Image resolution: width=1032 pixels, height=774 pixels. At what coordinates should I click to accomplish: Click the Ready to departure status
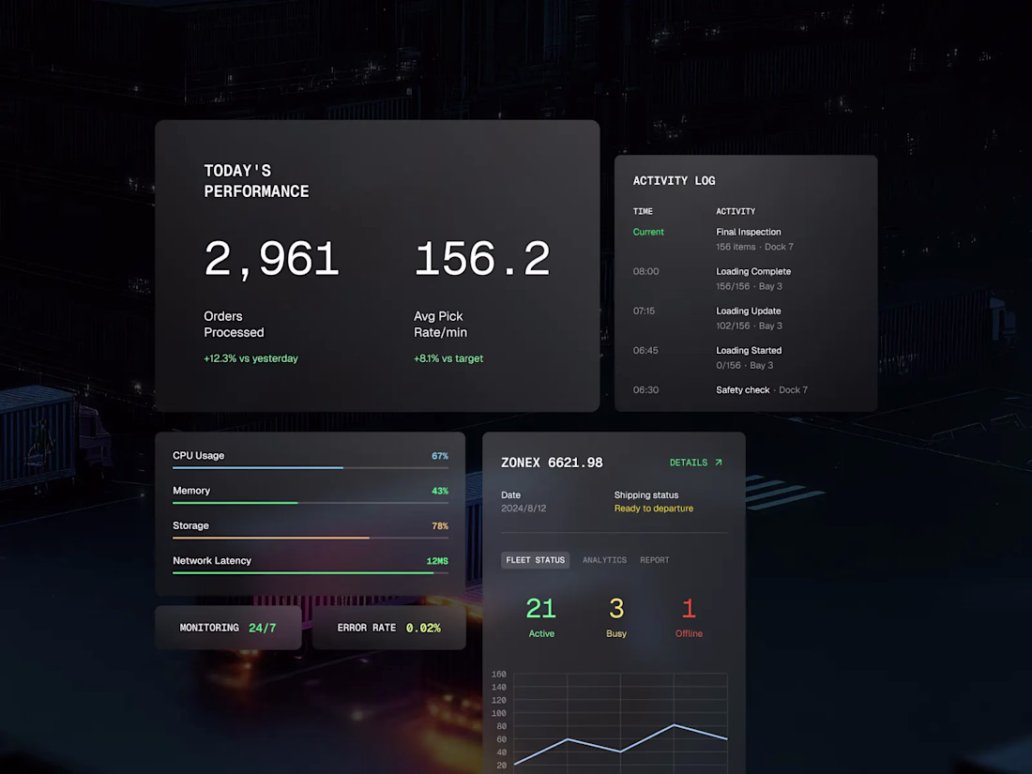tap(654, 508)
